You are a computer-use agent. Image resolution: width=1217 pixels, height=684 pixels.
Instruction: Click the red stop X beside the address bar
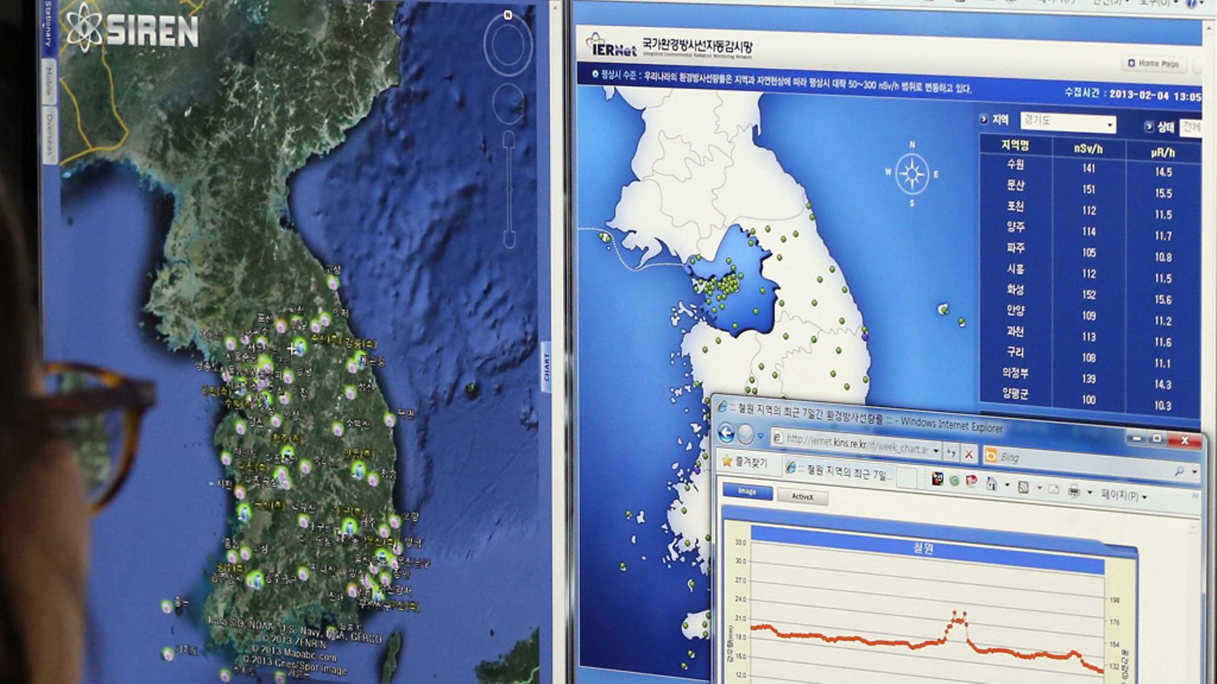point(969,454)
